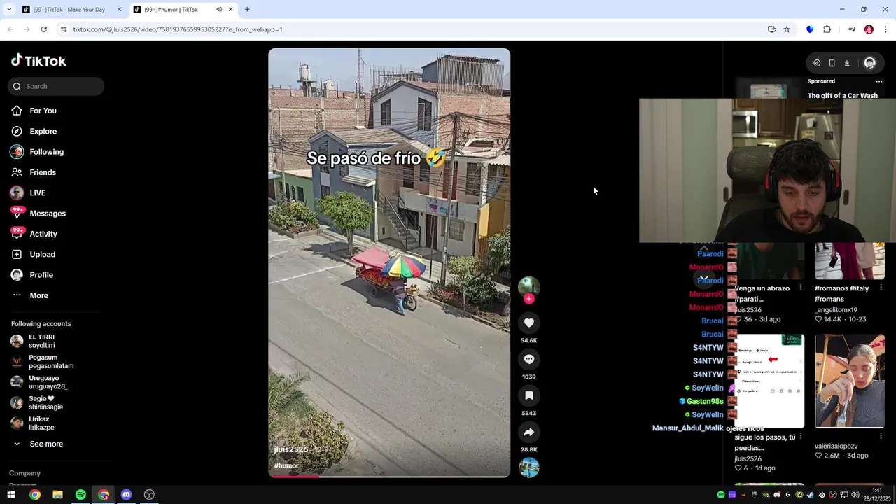Open the #humor hashtag on video

tap(286, 465)
